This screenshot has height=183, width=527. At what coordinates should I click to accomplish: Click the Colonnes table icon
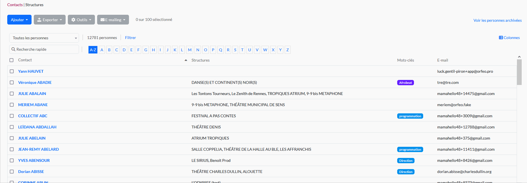coord(501,38)
